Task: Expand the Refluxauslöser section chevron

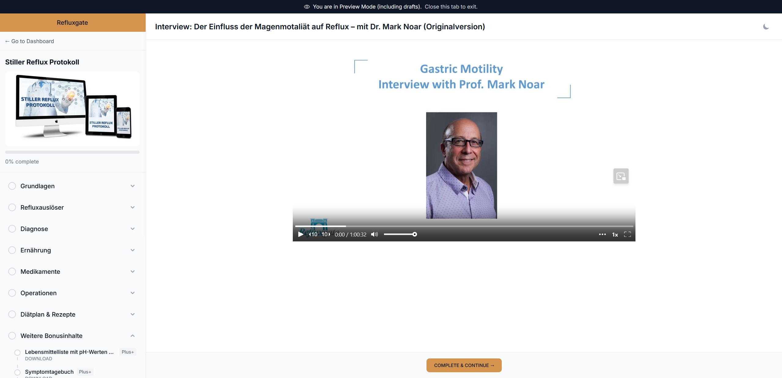Action: tap(132, 207)
